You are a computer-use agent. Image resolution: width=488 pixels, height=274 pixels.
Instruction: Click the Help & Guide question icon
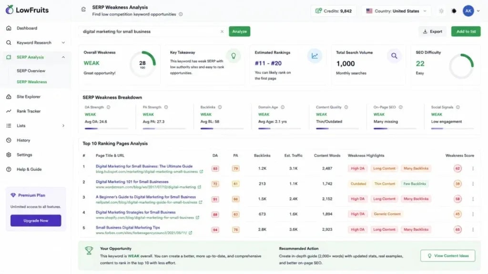coord(9,169)
